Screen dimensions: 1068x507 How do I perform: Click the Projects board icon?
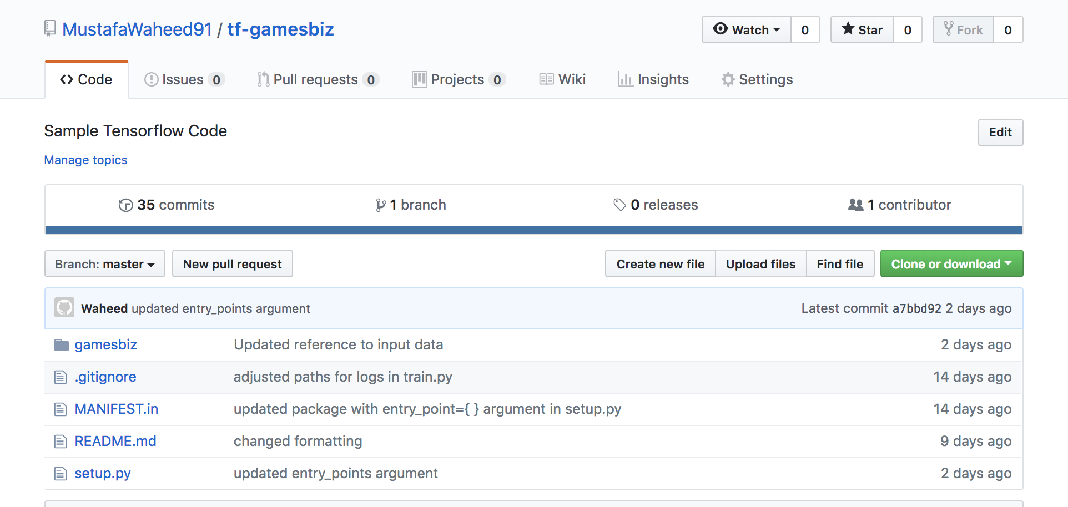pyautogui.click(x=420, y=79)
